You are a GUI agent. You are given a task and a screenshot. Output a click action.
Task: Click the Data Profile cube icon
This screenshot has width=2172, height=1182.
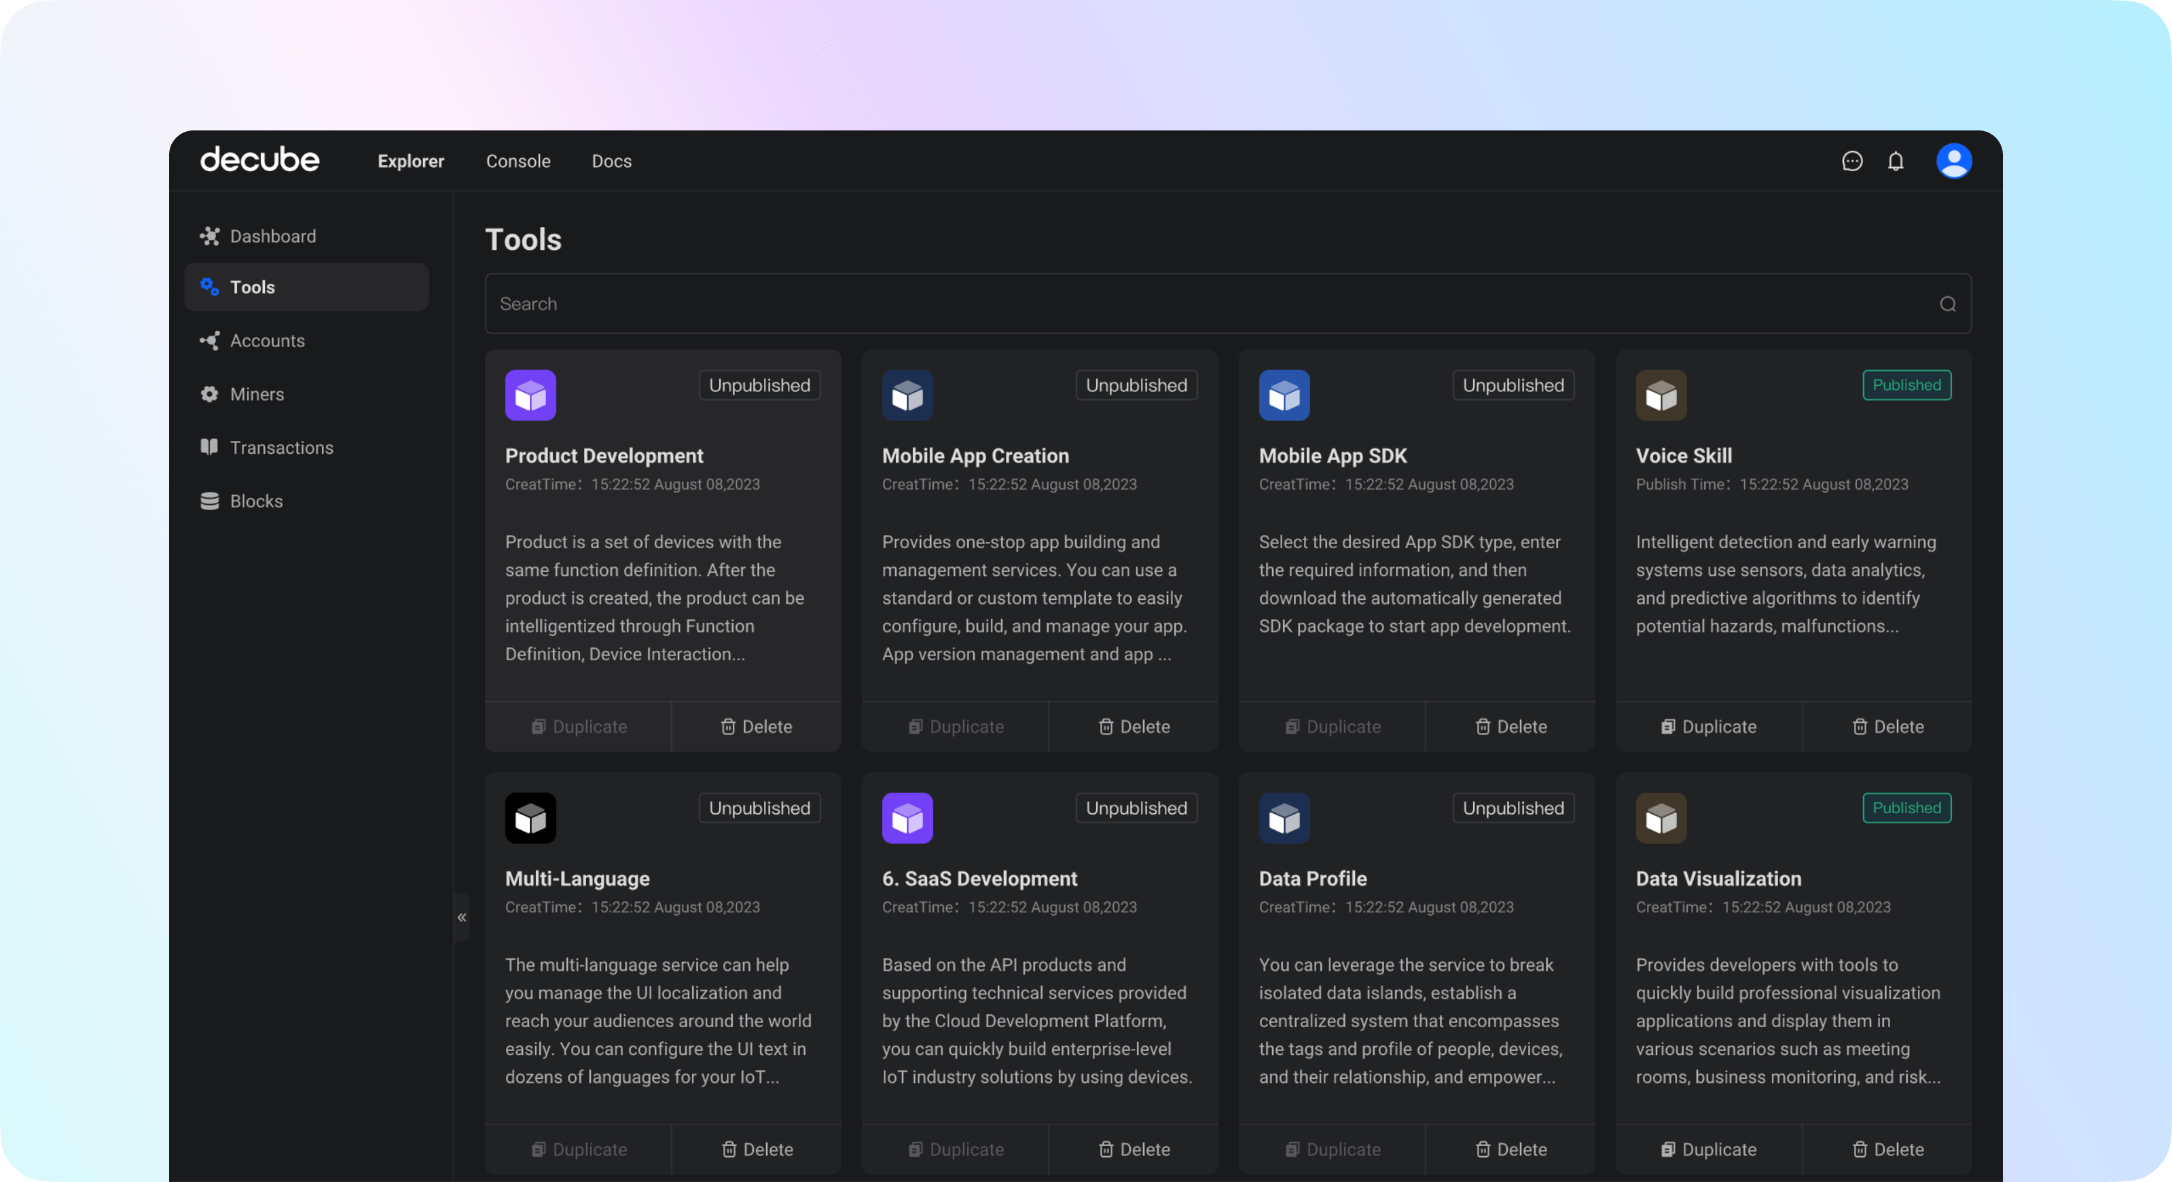tap(1284, 818)
